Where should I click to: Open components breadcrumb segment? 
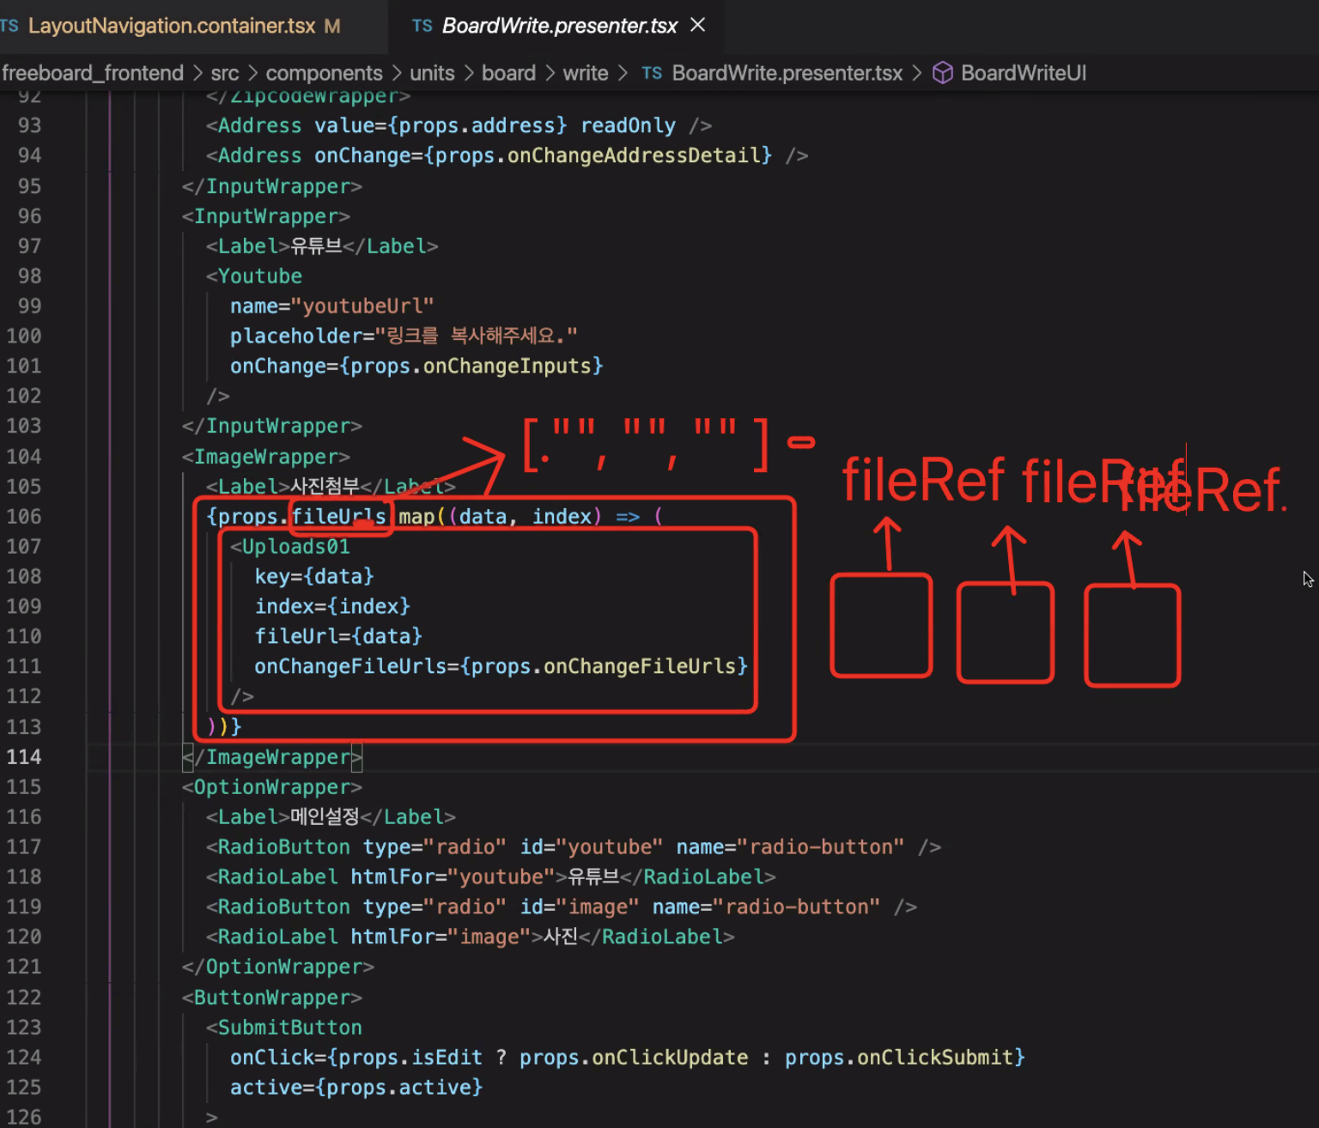point(324,73)
